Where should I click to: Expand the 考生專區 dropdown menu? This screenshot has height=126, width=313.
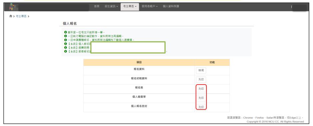pos(130,7)
